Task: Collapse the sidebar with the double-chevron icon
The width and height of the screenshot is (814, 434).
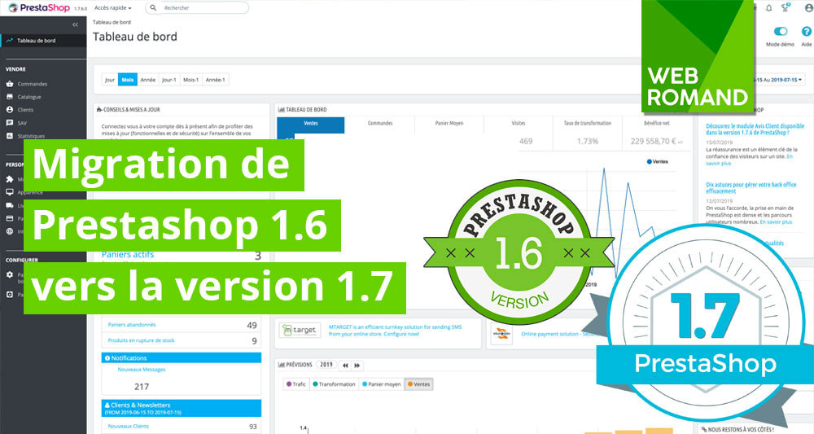Action: [75, 24]
